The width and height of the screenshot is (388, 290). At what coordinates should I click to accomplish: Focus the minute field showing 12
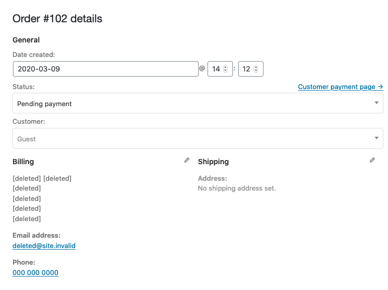pyautogui.click(x=251, y=69)
